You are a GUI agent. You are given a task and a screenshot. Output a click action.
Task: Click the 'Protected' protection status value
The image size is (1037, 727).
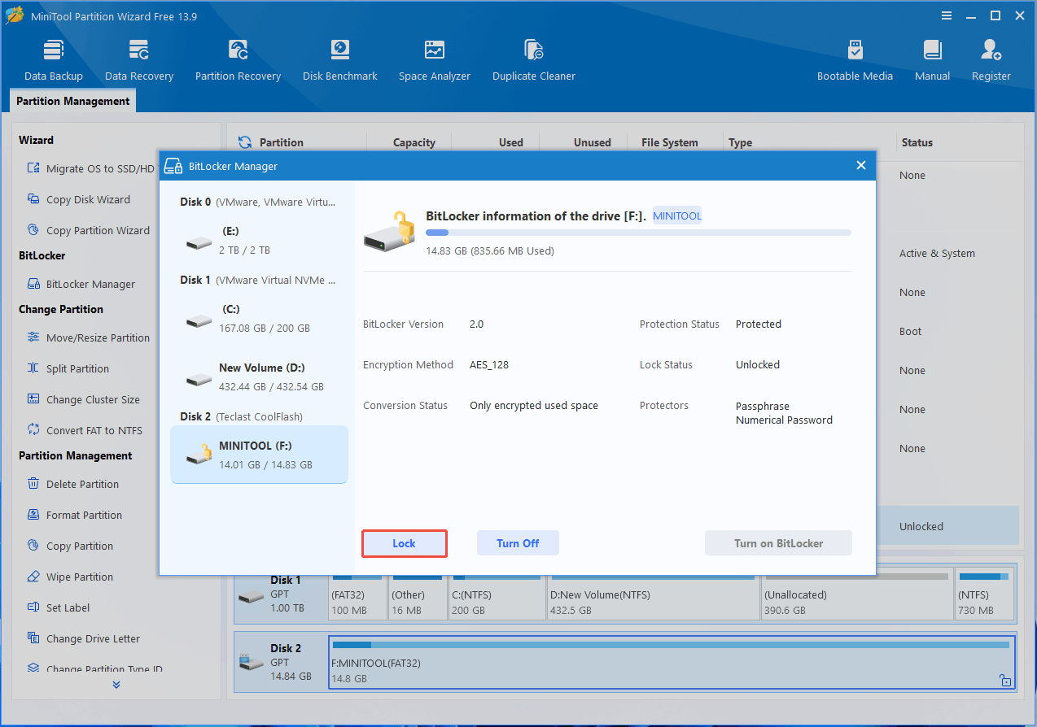[x=759, y=324]
